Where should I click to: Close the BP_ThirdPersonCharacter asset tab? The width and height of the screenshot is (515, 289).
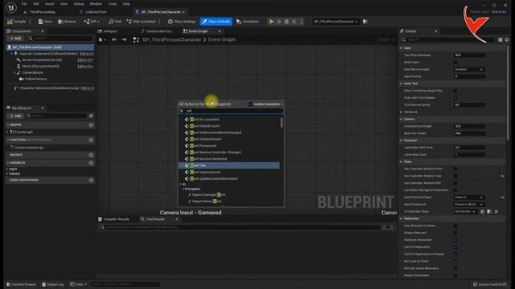pos(183,12)
